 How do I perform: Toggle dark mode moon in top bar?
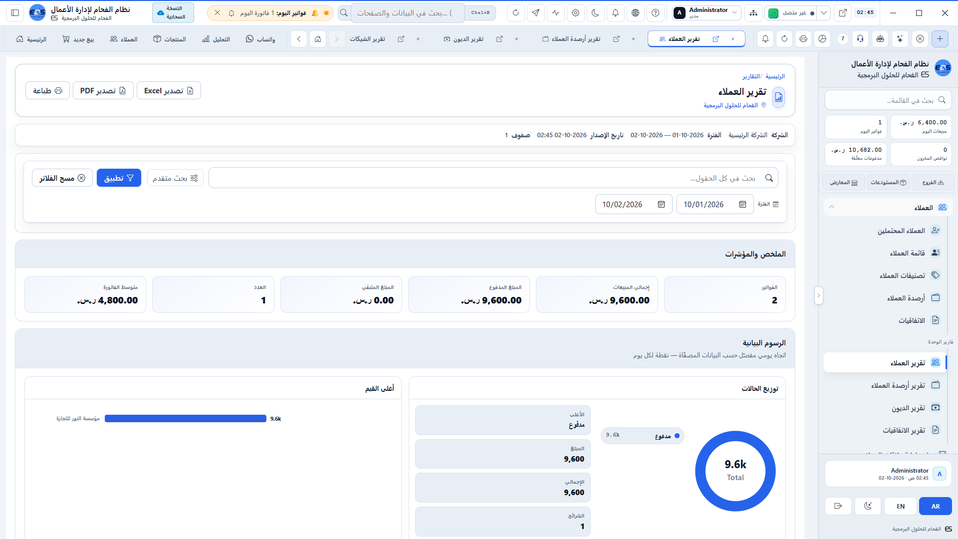coord(595,13)
